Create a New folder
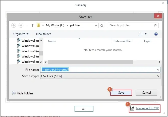Screen dimensions: 168x117 tap(43, 34)
